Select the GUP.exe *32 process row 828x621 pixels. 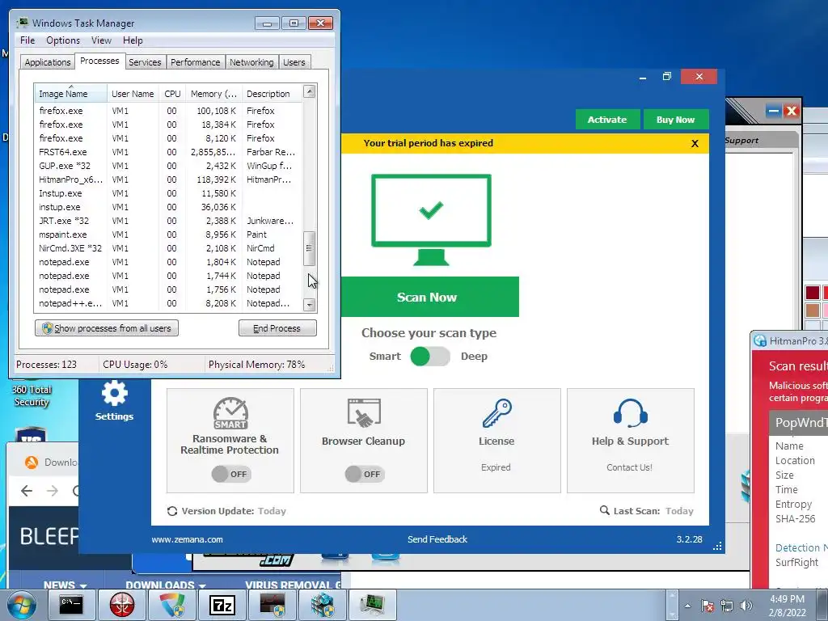click(x=168, y=166)
